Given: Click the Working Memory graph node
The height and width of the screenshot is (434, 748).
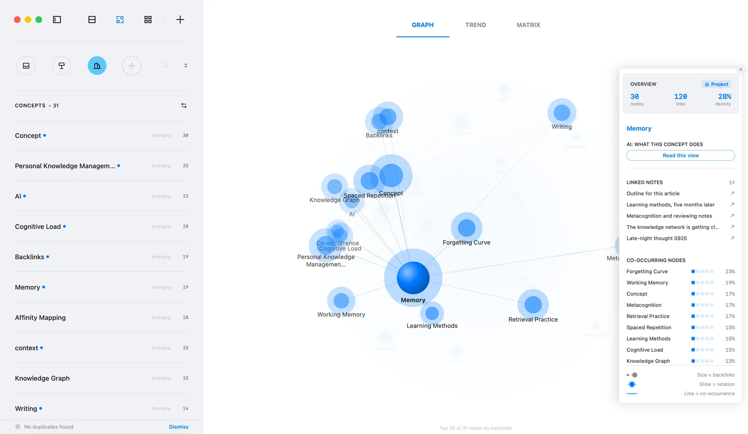Looking at the screenshot, I should (x=341, y=300).
